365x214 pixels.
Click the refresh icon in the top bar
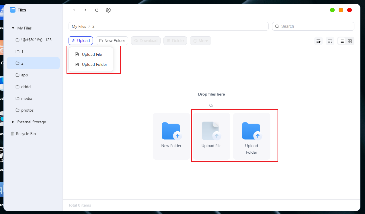97,10
